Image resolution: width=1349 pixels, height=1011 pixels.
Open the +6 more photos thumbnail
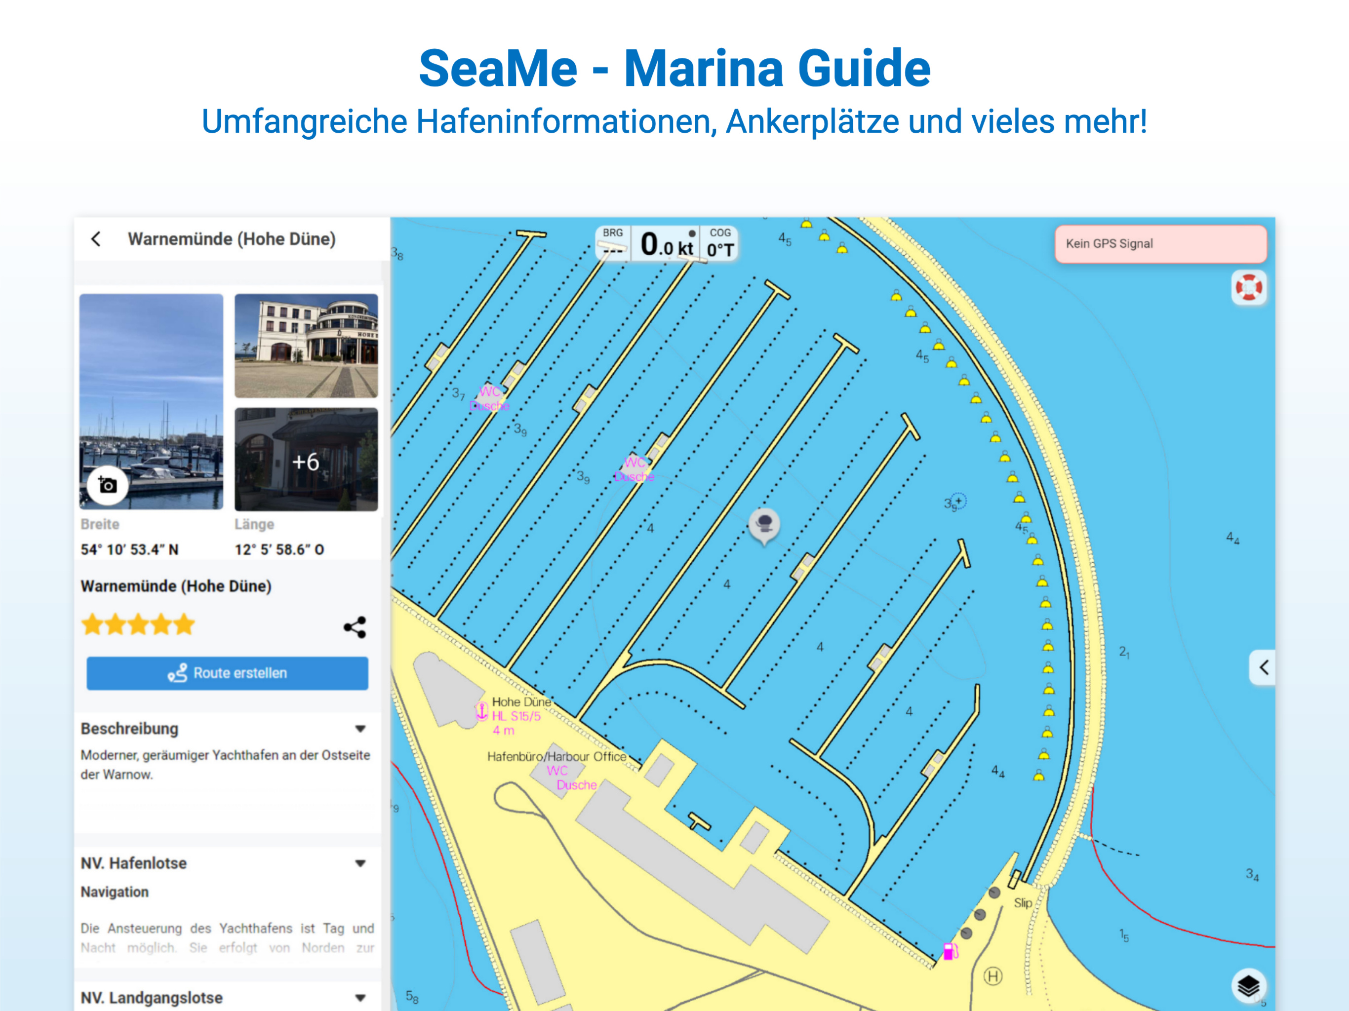tap(306, 460)
